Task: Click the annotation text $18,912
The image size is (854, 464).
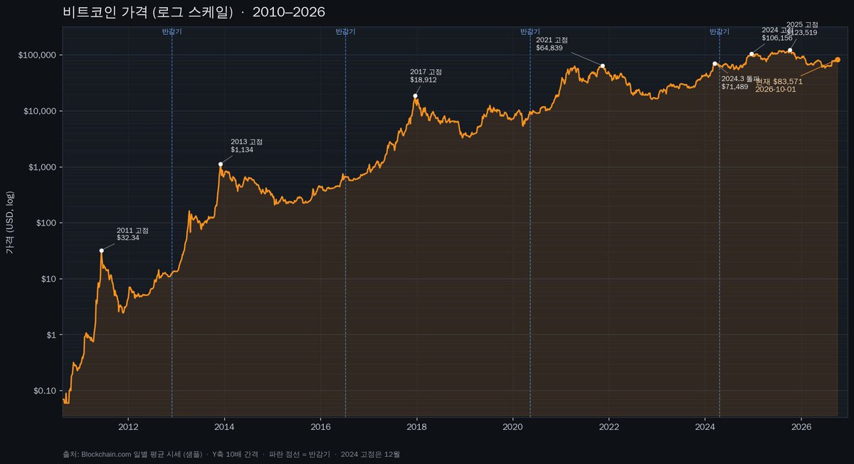Action: [x=423, y=80]
